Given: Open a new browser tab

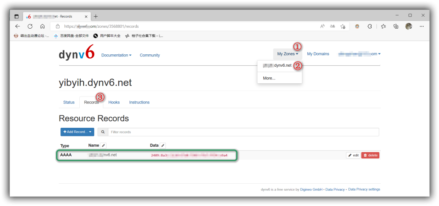Looking at the screenshot, I should point(96,17).
